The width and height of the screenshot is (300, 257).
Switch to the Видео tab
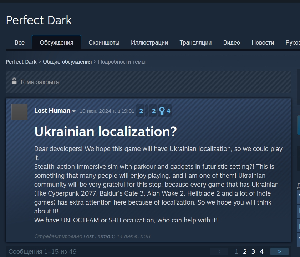click(x=232, y=42)
